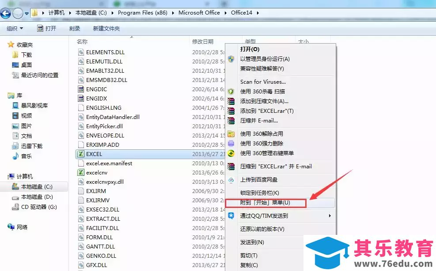Click 上传到百度网盘 cloud icon

click(x=231, y=180)
